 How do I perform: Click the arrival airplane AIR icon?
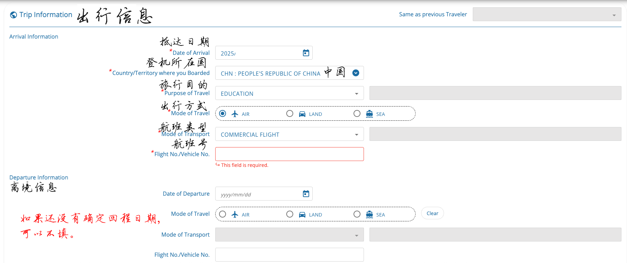(x=235, y=114)
